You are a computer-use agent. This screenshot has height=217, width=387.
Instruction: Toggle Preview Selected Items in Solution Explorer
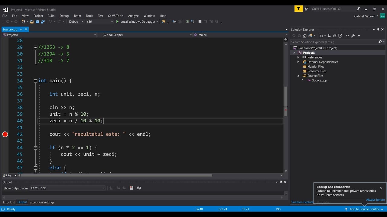[359, 36]
